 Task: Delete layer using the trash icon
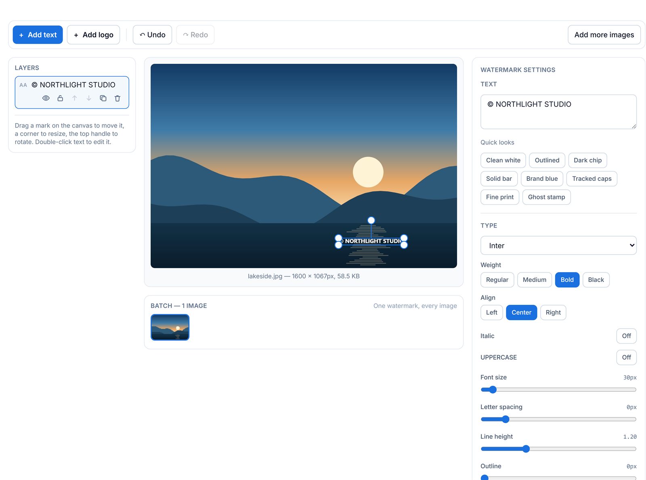click(117, 98)
